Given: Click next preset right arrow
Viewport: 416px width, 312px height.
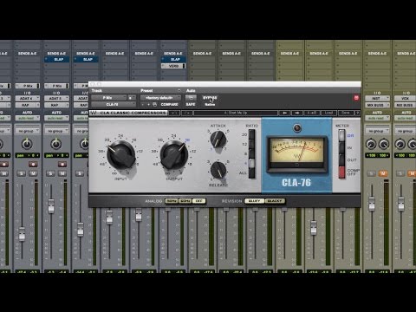Looking at the screenshot, I should (297, 113).
